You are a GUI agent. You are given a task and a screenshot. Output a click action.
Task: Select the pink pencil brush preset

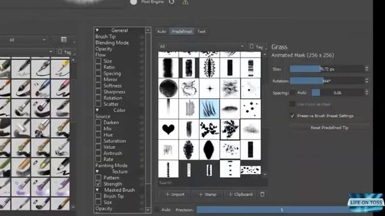point(60,88)
